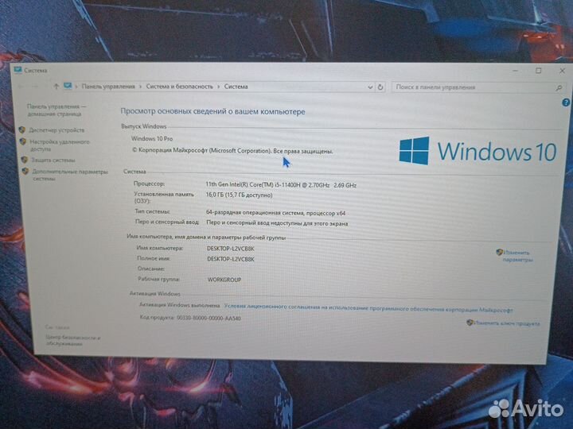Click shield icon beside Дополнительные параметры системы

[x=25, y=171]
